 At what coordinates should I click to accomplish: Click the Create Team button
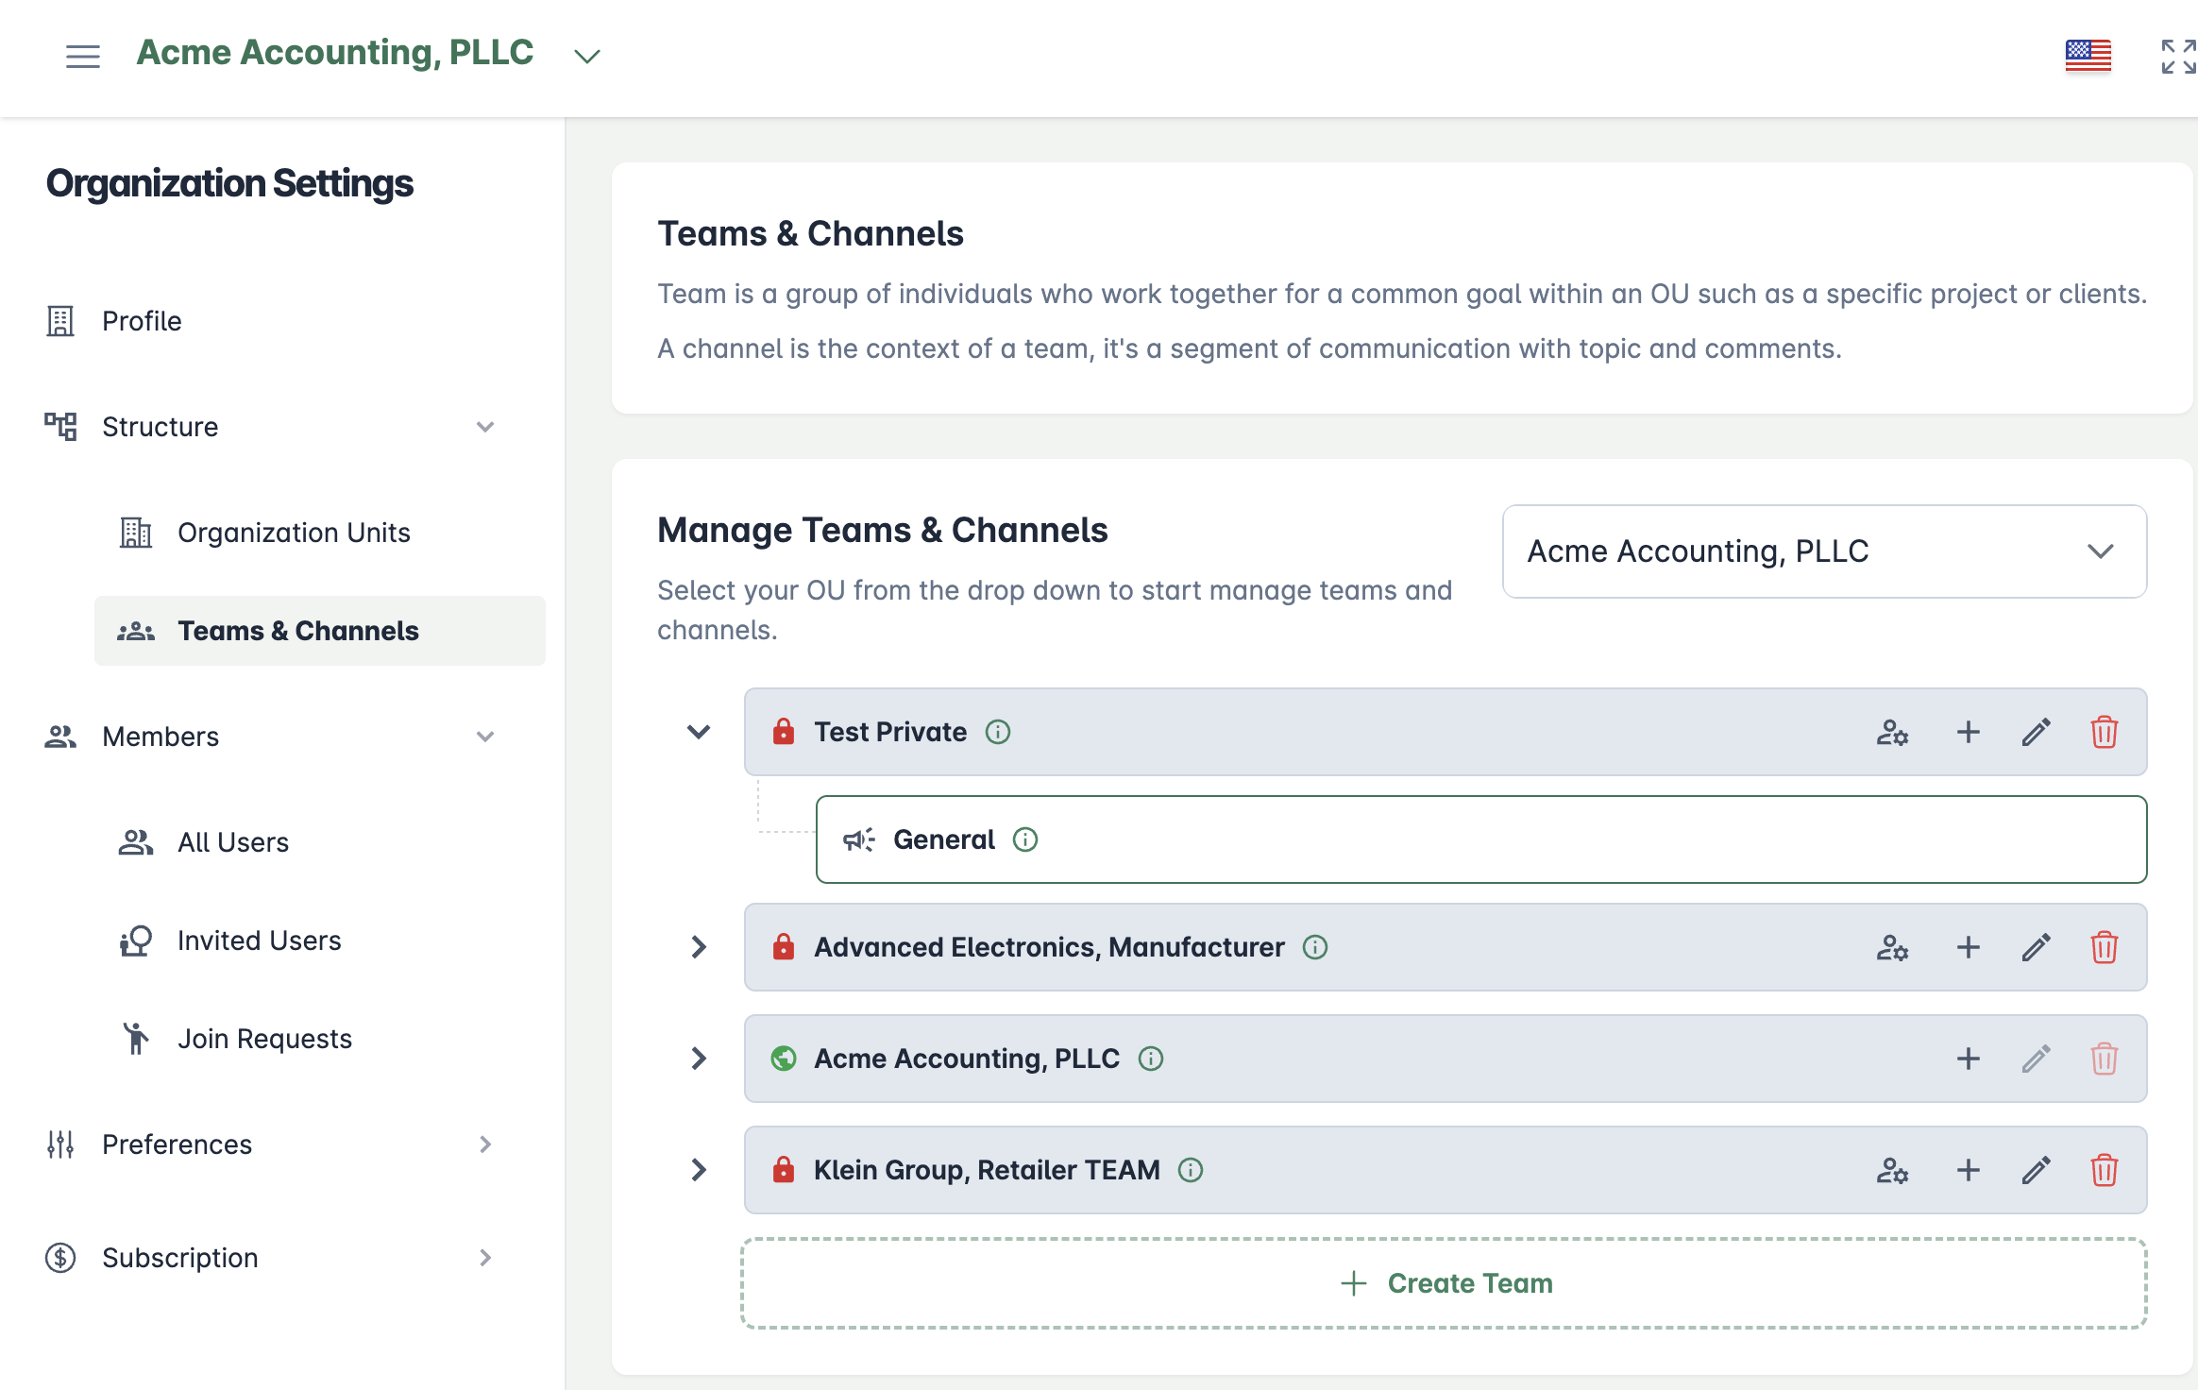[1445, 1283]
